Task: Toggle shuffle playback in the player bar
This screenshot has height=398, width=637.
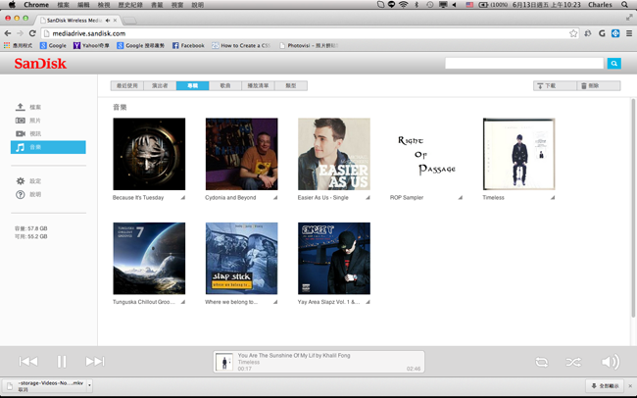Action: click(574, 362)
